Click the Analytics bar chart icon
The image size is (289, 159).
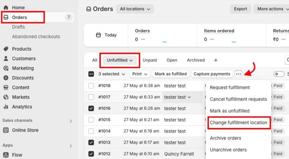pyautogui.click(x=6, y=107)
